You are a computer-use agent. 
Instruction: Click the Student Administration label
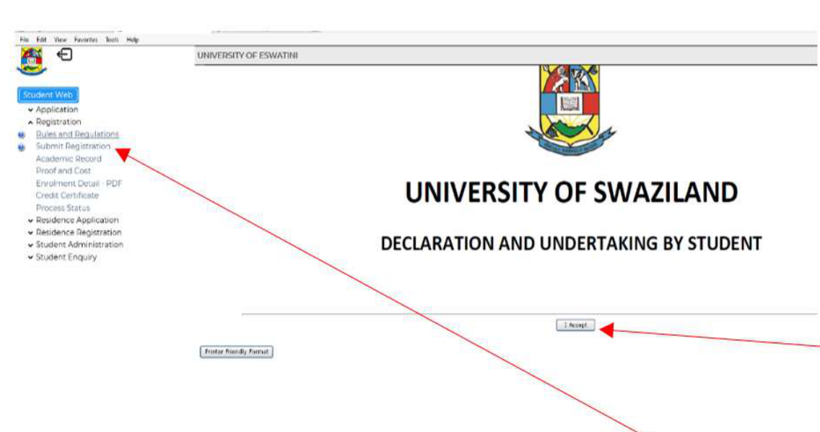(79, 244)
